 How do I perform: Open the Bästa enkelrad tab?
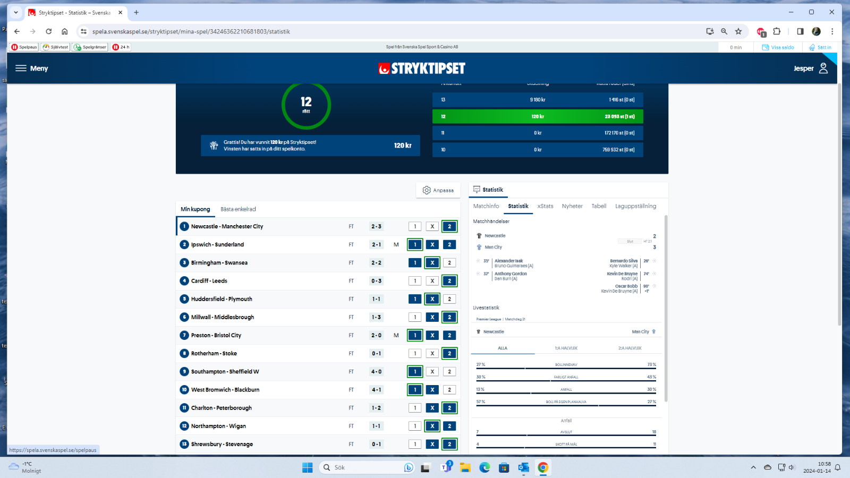[238, 209]
